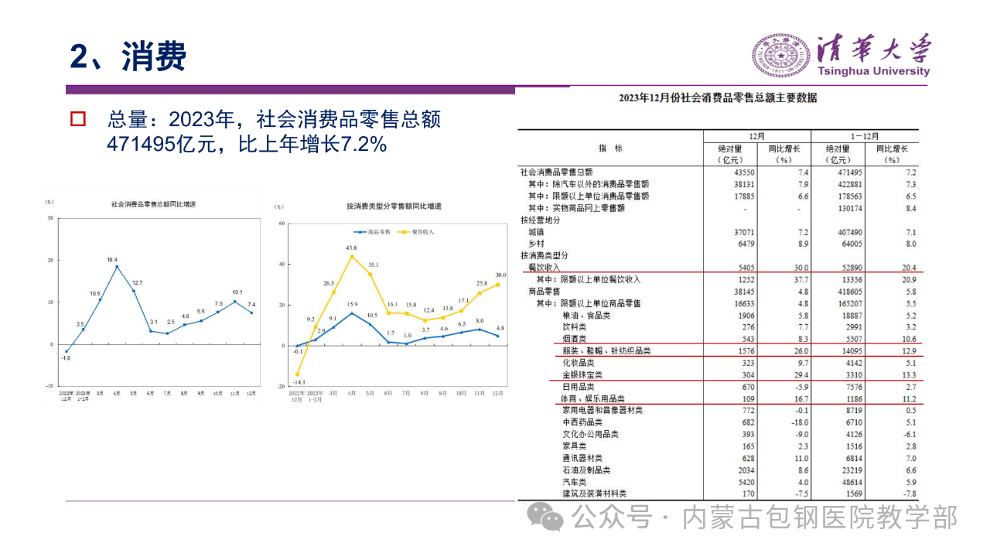Screen dimensions: 990x557
Task: Click the 15.9 data label on blue line
Action: 352,305
